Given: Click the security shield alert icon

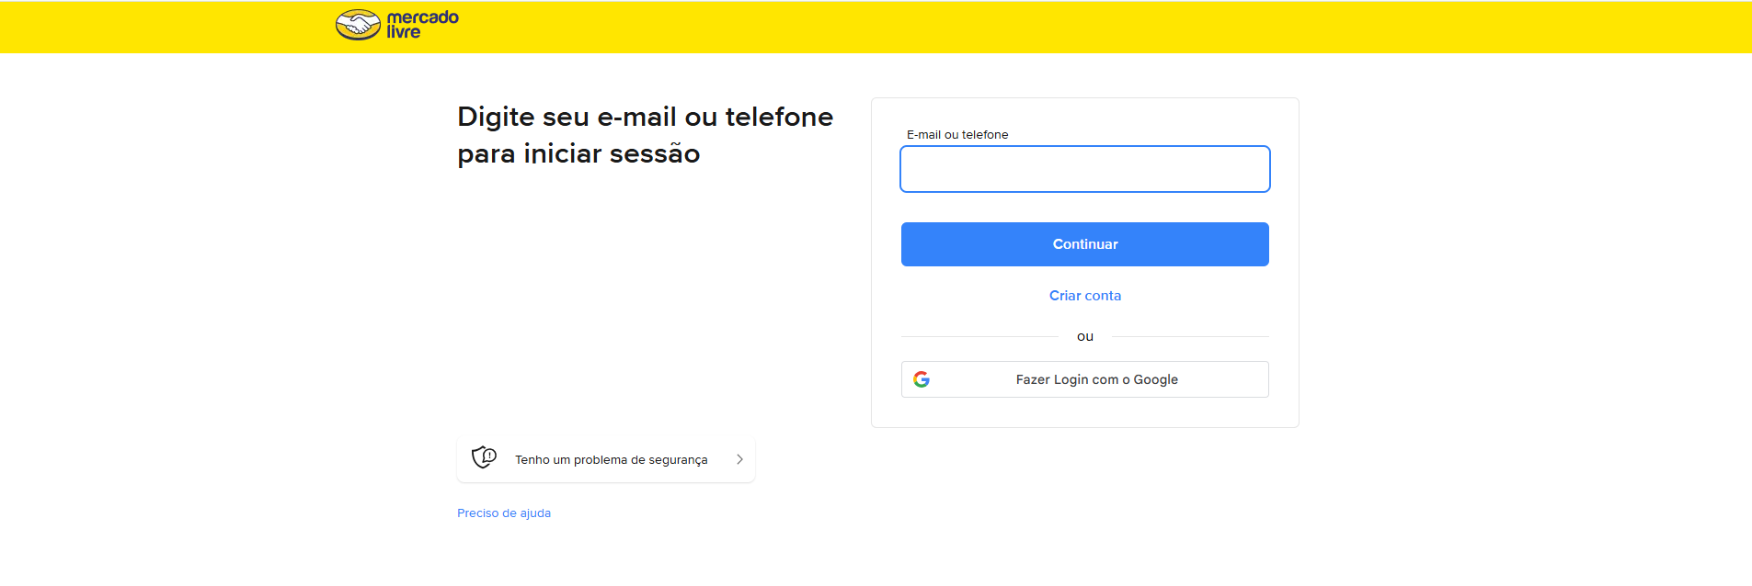Looking at the screenshot, I should (484, 457).
